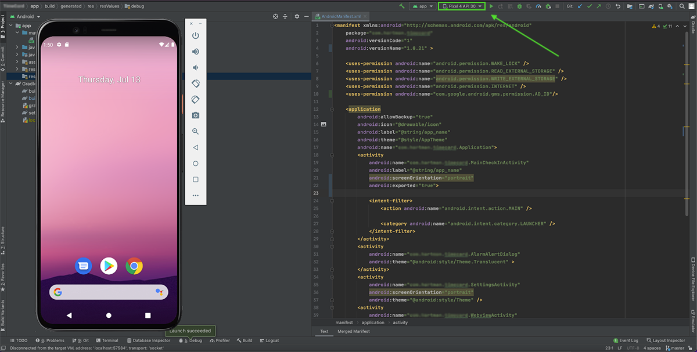697x352 pixels.
Task: Open the emulator extended controls ellipsis
Action: [x=196, y=196]
